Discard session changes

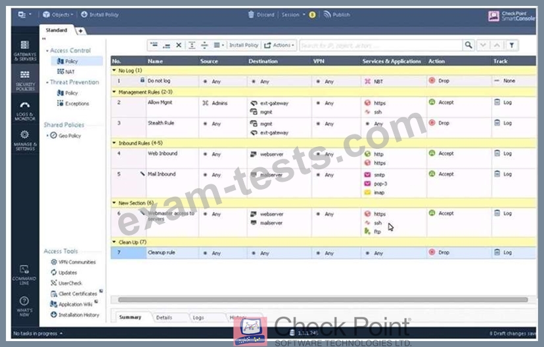click(x=261, y=14)
